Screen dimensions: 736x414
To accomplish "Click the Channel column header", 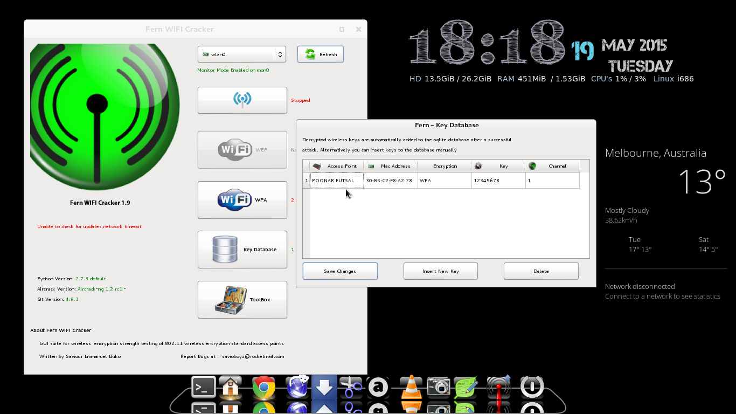I will pyautogui.click(x=552, y=166).
